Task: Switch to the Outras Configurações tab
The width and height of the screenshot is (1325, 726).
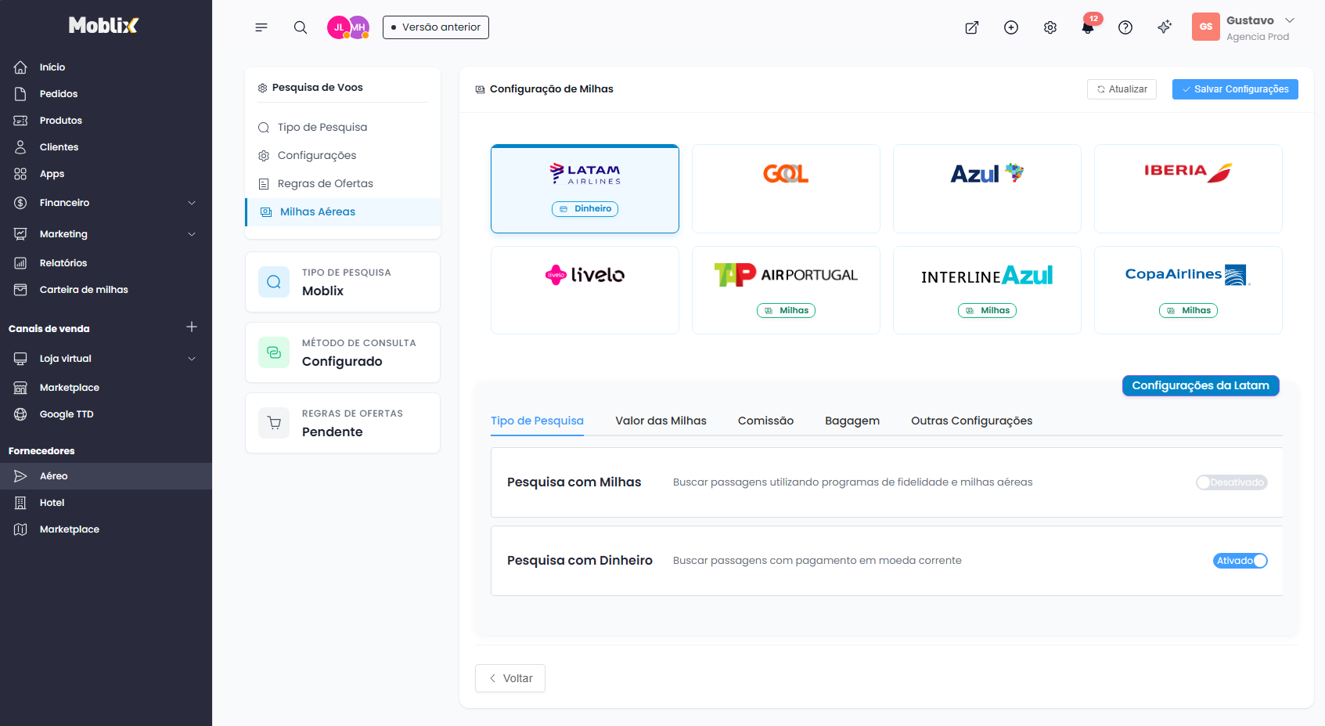Action: (x=971, y=421)
